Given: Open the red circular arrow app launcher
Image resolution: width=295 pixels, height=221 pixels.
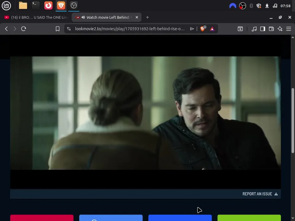Looking at the screenshot, I should pos(48,6).
